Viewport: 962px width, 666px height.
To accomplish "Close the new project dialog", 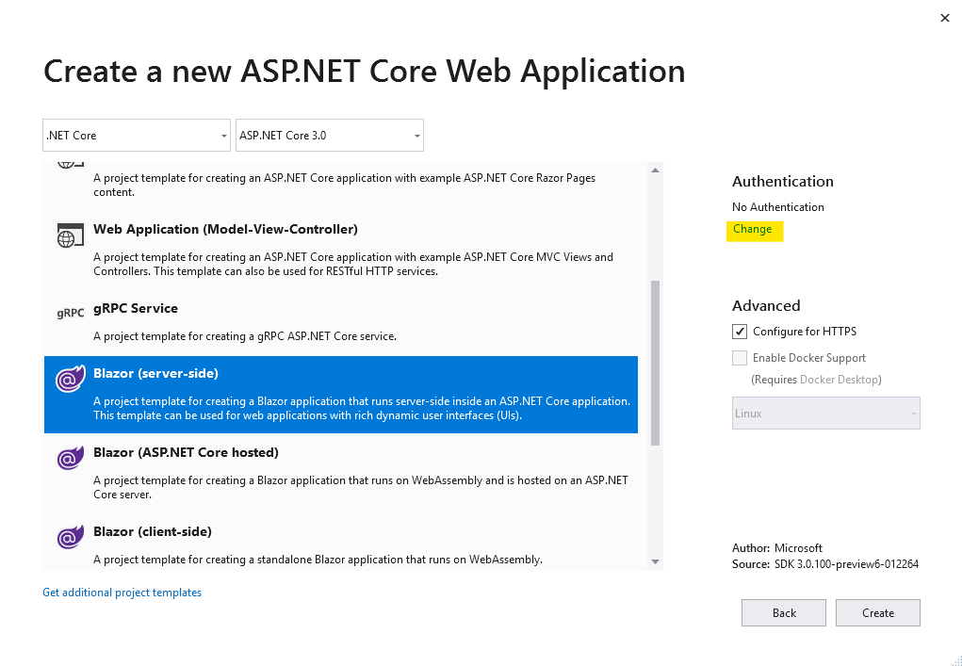I will [945, 18].
